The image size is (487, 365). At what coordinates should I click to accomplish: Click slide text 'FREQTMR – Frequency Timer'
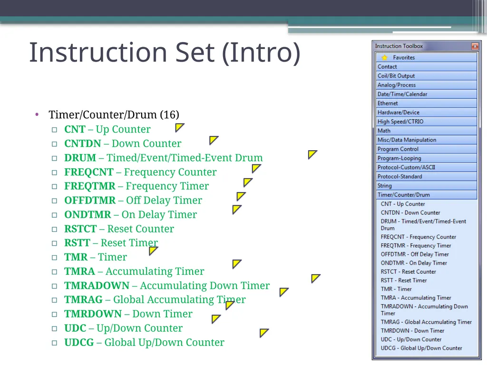point(136,186)
